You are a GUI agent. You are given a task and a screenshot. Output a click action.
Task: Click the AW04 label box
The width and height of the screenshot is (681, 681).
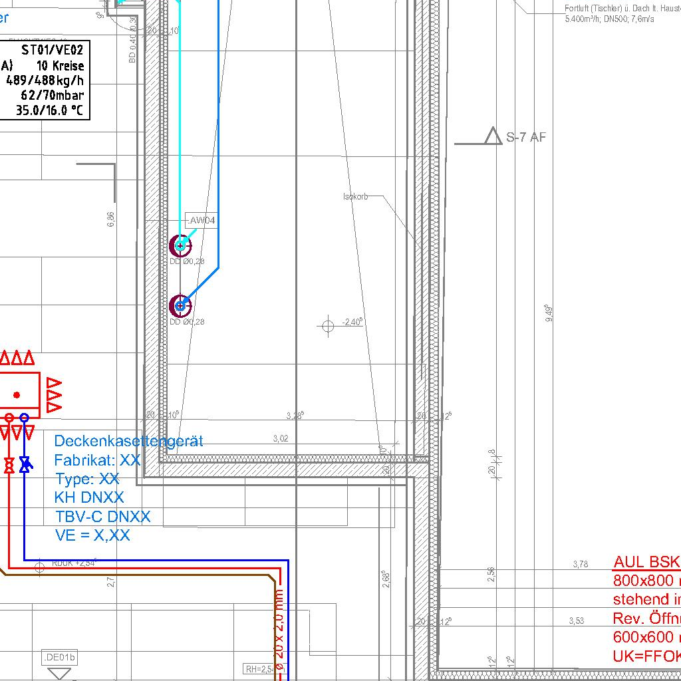coord(202,220)
